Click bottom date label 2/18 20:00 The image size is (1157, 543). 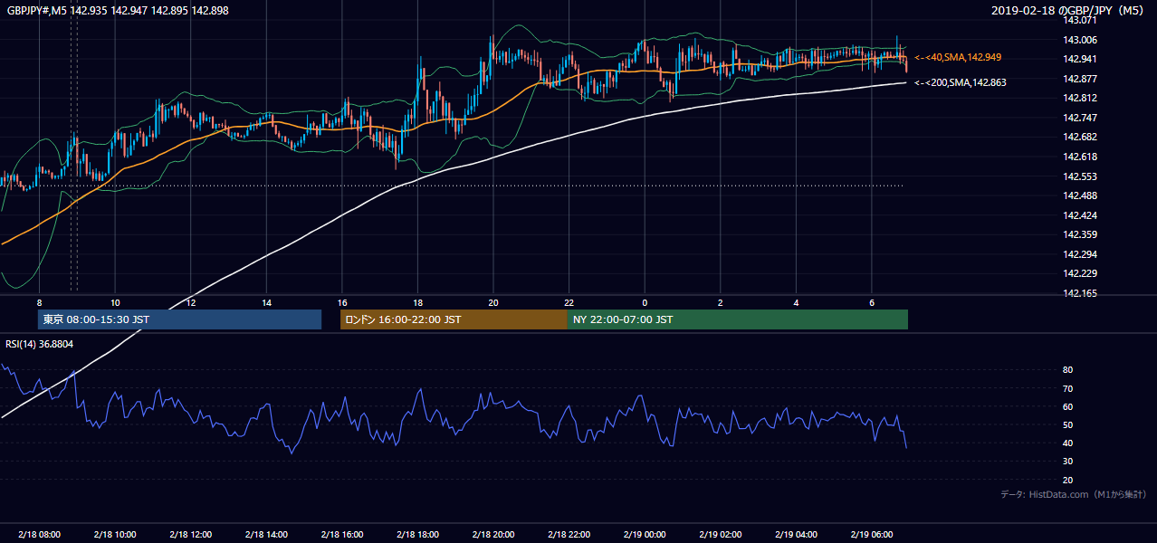click(493, 534)
